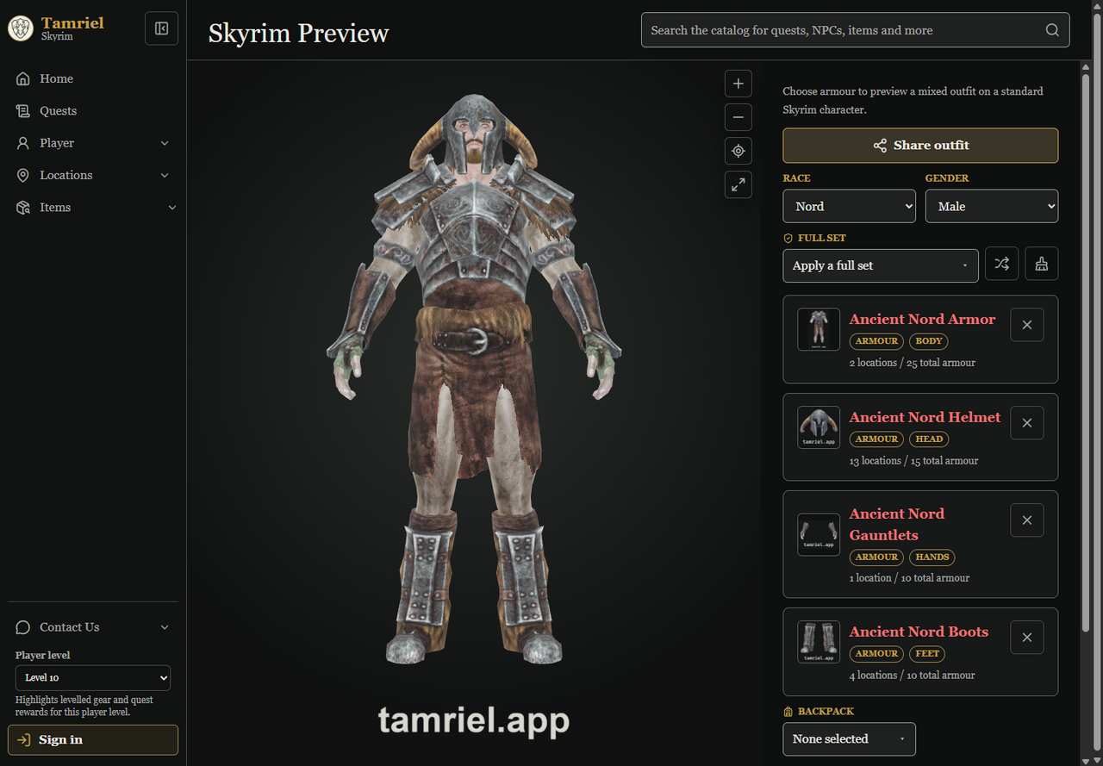
Task: Click the Tamriel logo icon
Action: click(x=21, y=28)
